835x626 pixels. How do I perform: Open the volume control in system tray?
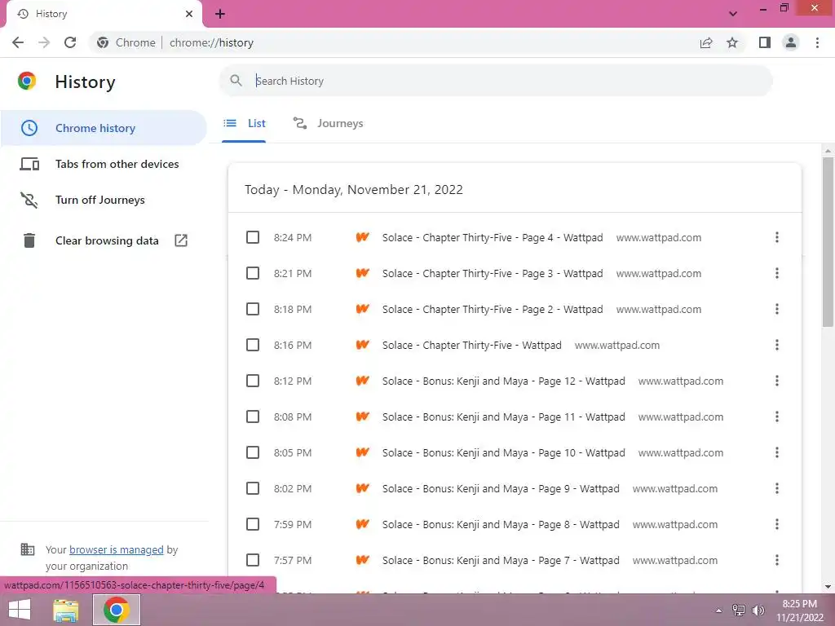tap(758, 611)
